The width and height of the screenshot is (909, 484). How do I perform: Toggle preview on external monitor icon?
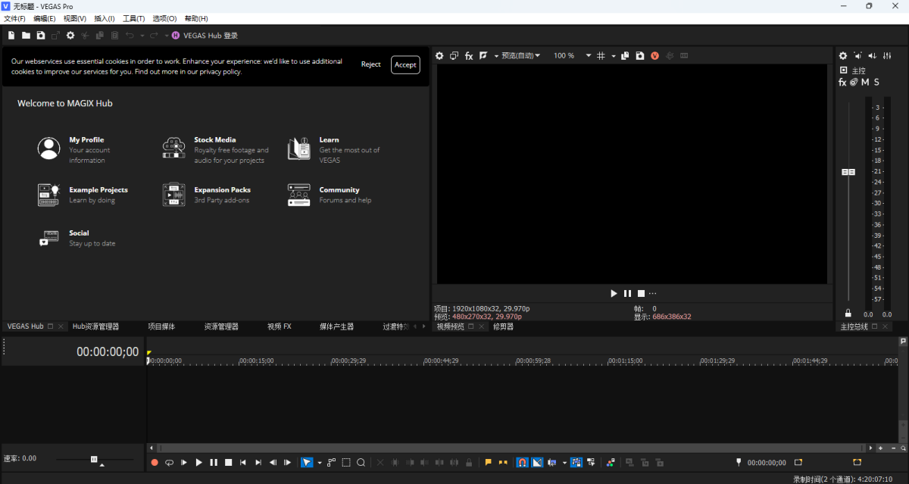[454, 55]
